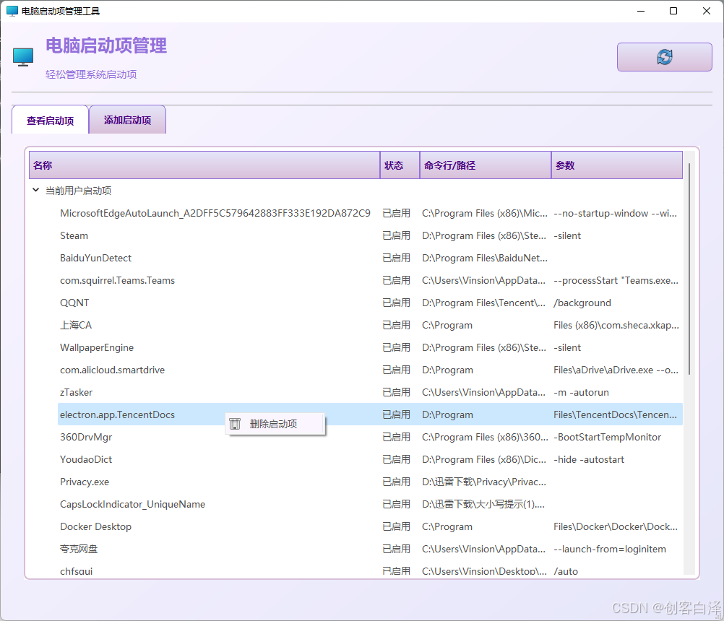Click the trash icon in context menu
724x621 pixels.
[235, 424]
